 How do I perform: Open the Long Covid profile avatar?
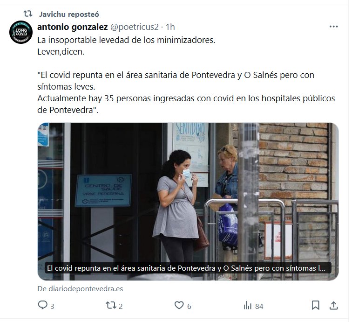pos(21,32)
